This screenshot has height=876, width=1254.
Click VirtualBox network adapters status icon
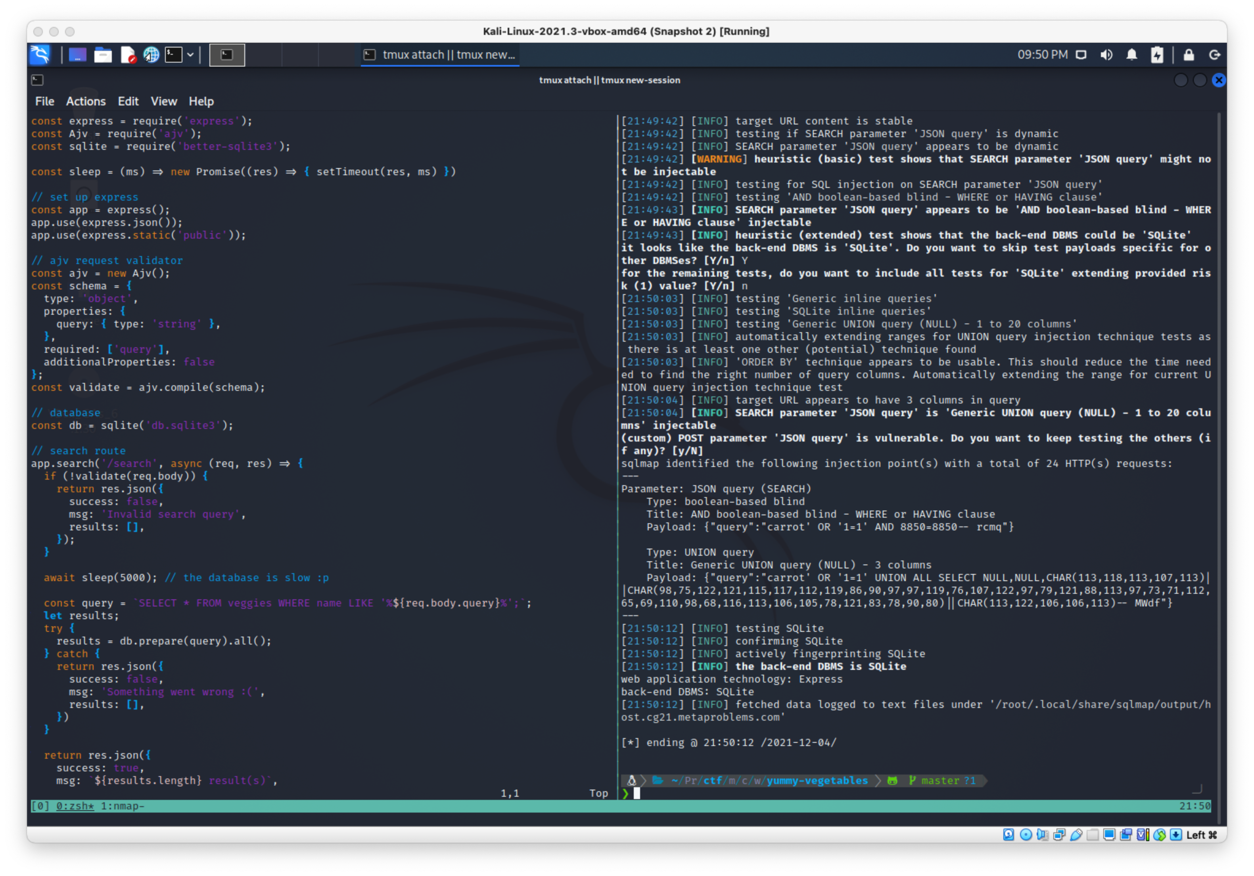(1060, 834)
